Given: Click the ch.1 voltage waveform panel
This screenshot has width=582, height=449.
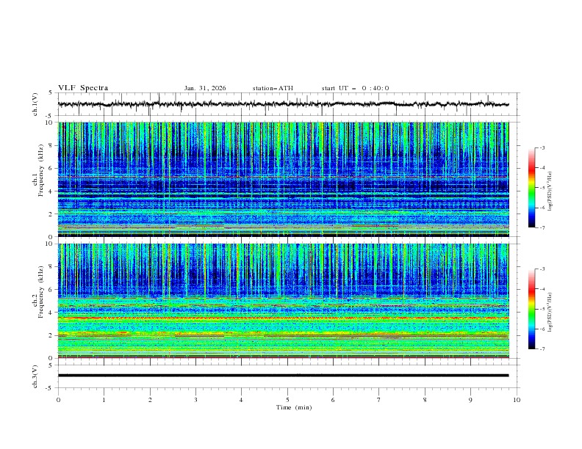Looking at the screenshot, I should point(287,104).
